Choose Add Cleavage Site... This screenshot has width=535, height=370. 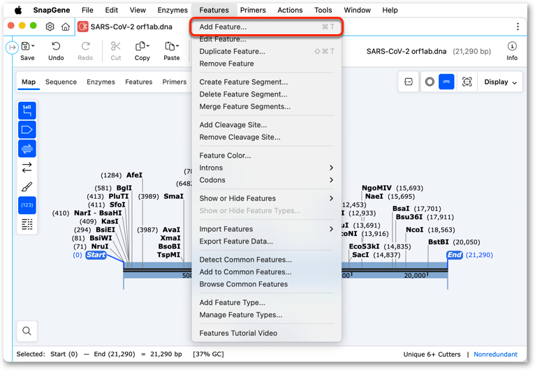pos(267,125)
